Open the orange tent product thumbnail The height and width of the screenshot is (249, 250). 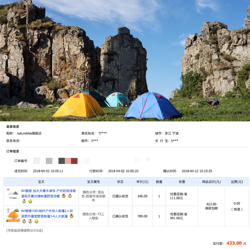13,215
